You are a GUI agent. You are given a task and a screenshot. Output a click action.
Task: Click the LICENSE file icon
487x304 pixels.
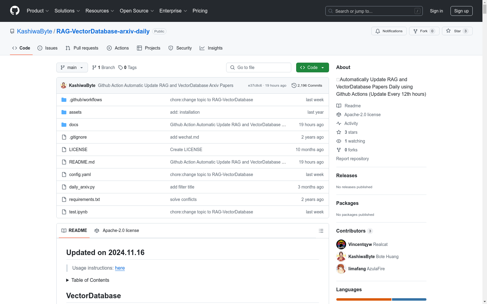[x=64, y=150]
